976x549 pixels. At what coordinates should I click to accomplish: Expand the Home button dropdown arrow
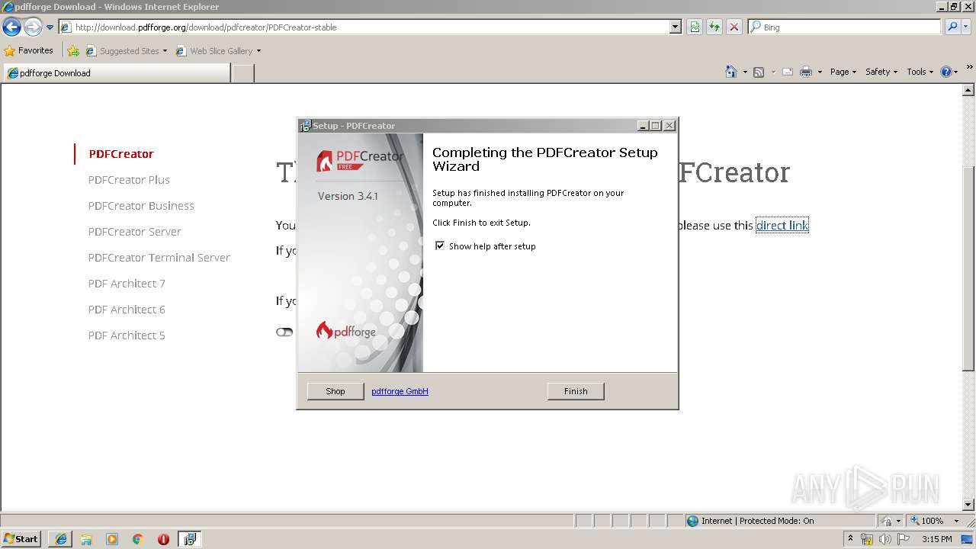click(745, 72)
